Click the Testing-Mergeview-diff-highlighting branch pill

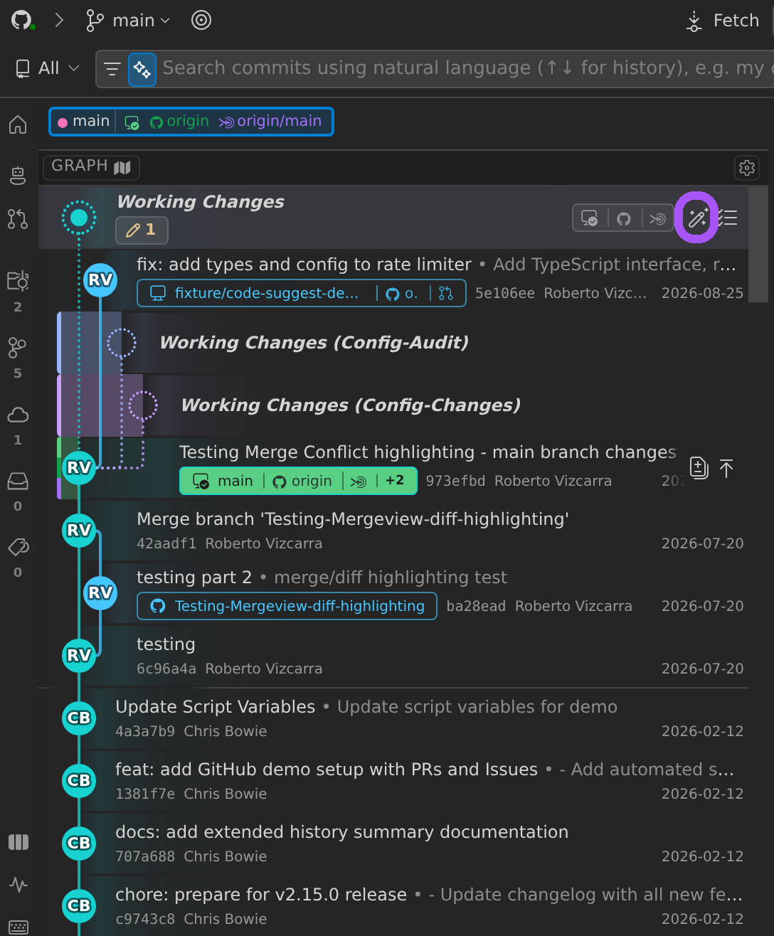pos(287,606)
